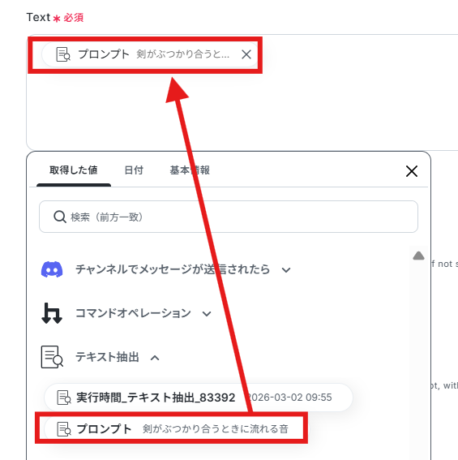458x460 pixels.
Task: Click the プロンプト chip inside Text field
Action: [x=149, y=54]
